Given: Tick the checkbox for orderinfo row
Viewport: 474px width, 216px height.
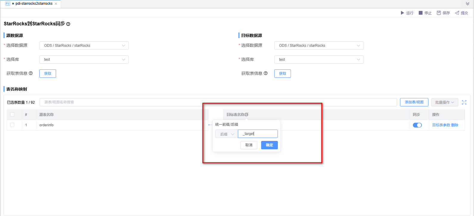Looking at the screenshot, I should [x=12, y=125].
